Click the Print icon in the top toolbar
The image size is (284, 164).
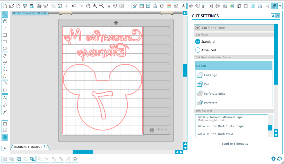(39, 6)
